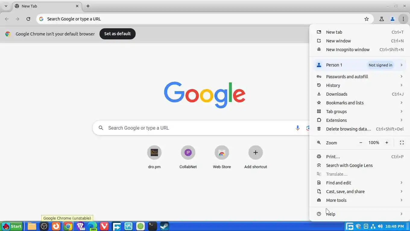
Task: Click the back navigation arrow
Action: pos(7,19)
